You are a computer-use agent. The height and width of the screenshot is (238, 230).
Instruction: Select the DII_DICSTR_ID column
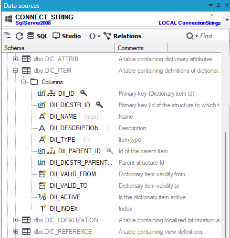pos(70,105)
